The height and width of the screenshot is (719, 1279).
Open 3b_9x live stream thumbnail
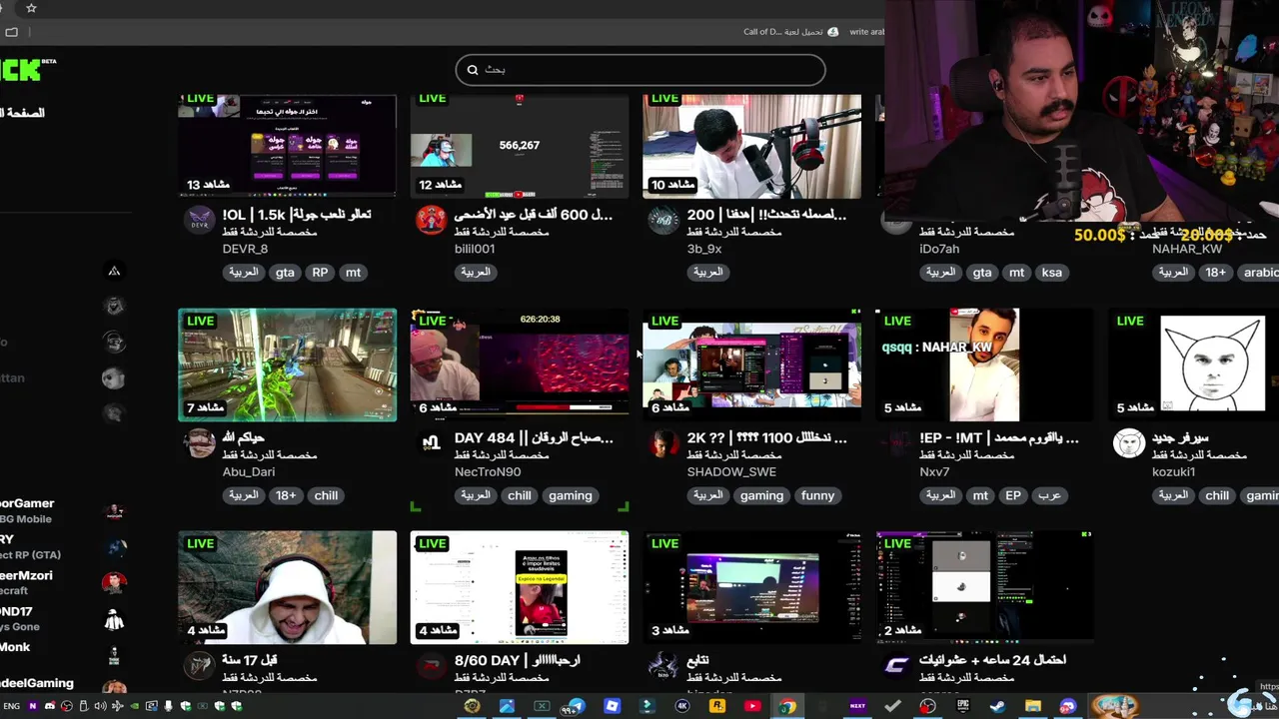click(x=751, y=146)
